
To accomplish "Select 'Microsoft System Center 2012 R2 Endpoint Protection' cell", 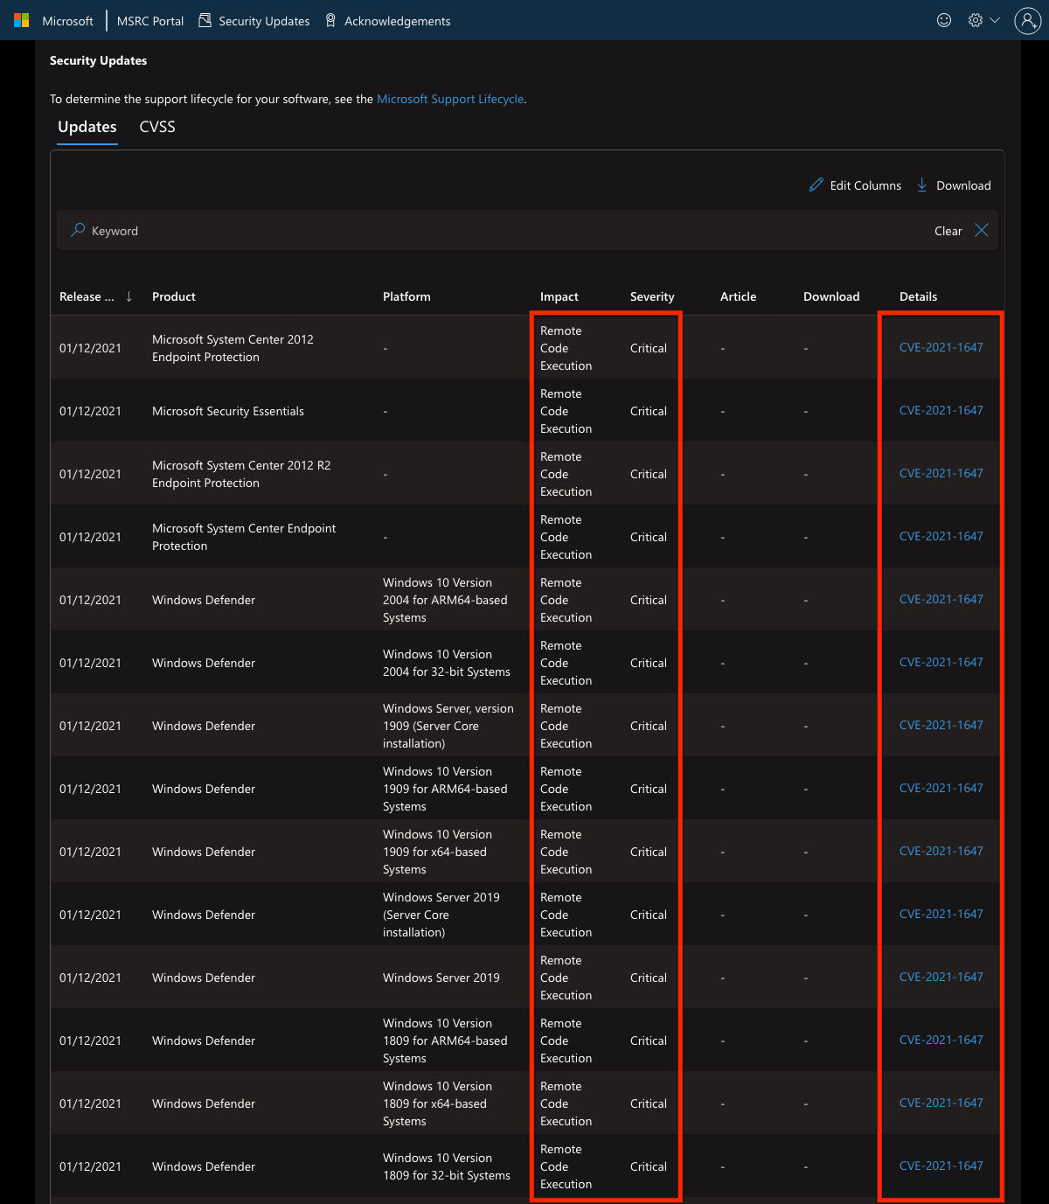I will tap(241, 474).
